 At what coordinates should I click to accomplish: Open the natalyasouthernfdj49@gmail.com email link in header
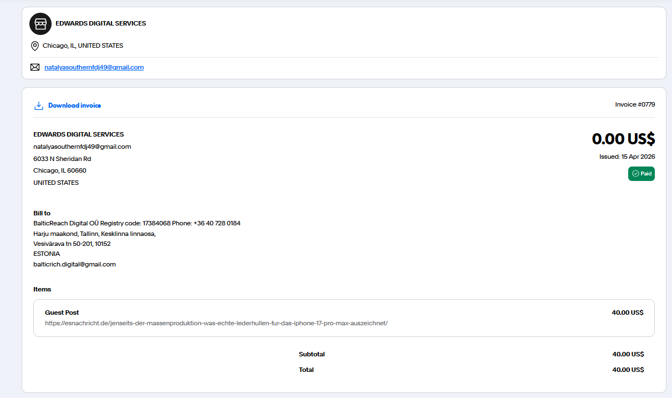94,67
